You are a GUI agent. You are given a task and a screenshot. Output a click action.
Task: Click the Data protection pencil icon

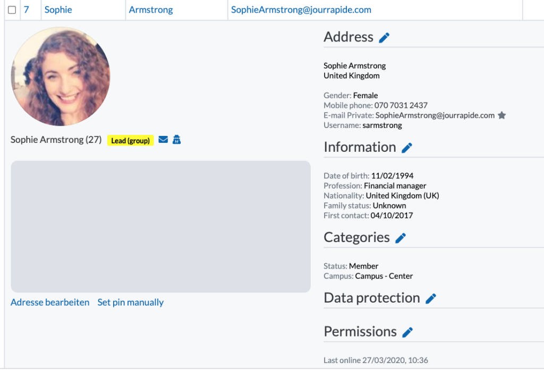430,298
